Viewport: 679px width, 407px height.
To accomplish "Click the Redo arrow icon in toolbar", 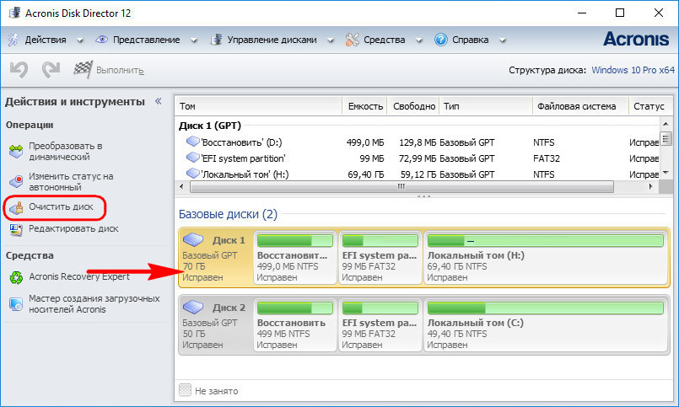I will 51,69.
